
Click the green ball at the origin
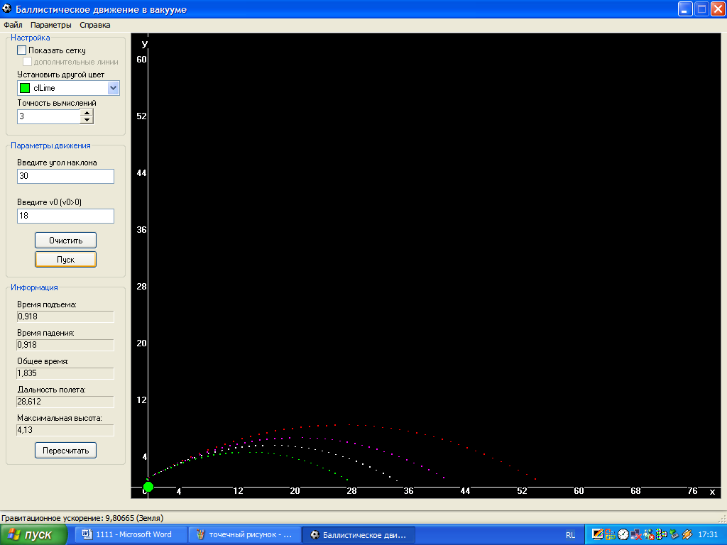(148, 487)
